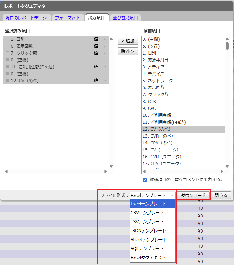Switch to the フォーマット tab

click(68, 18)
